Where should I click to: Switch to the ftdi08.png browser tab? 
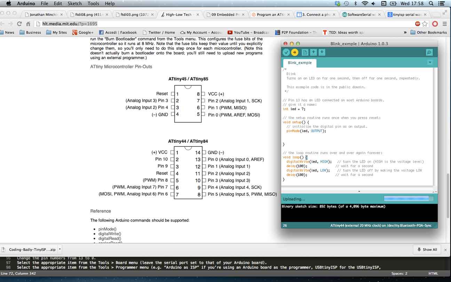(x=89, y=15)
